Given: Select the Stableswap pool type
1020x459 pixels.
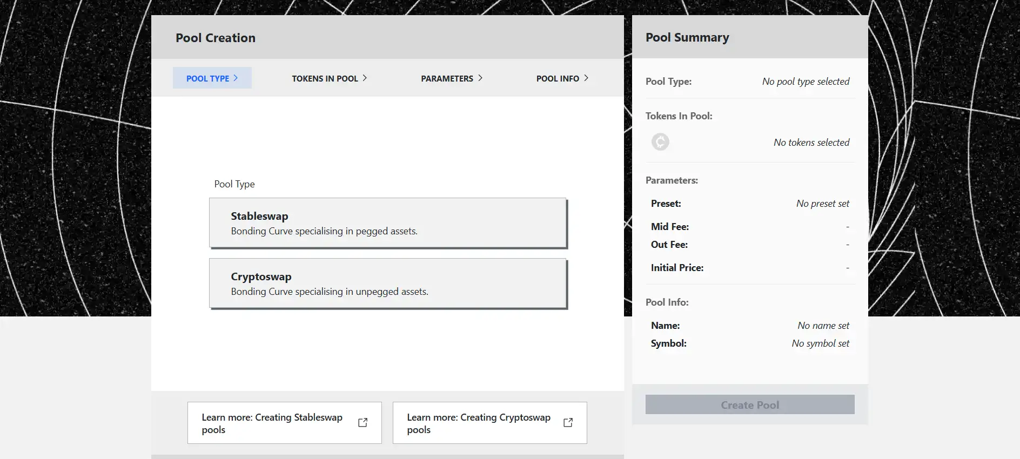Looking at the screenshot, I should pyautogui.click(x=387, y=223).
